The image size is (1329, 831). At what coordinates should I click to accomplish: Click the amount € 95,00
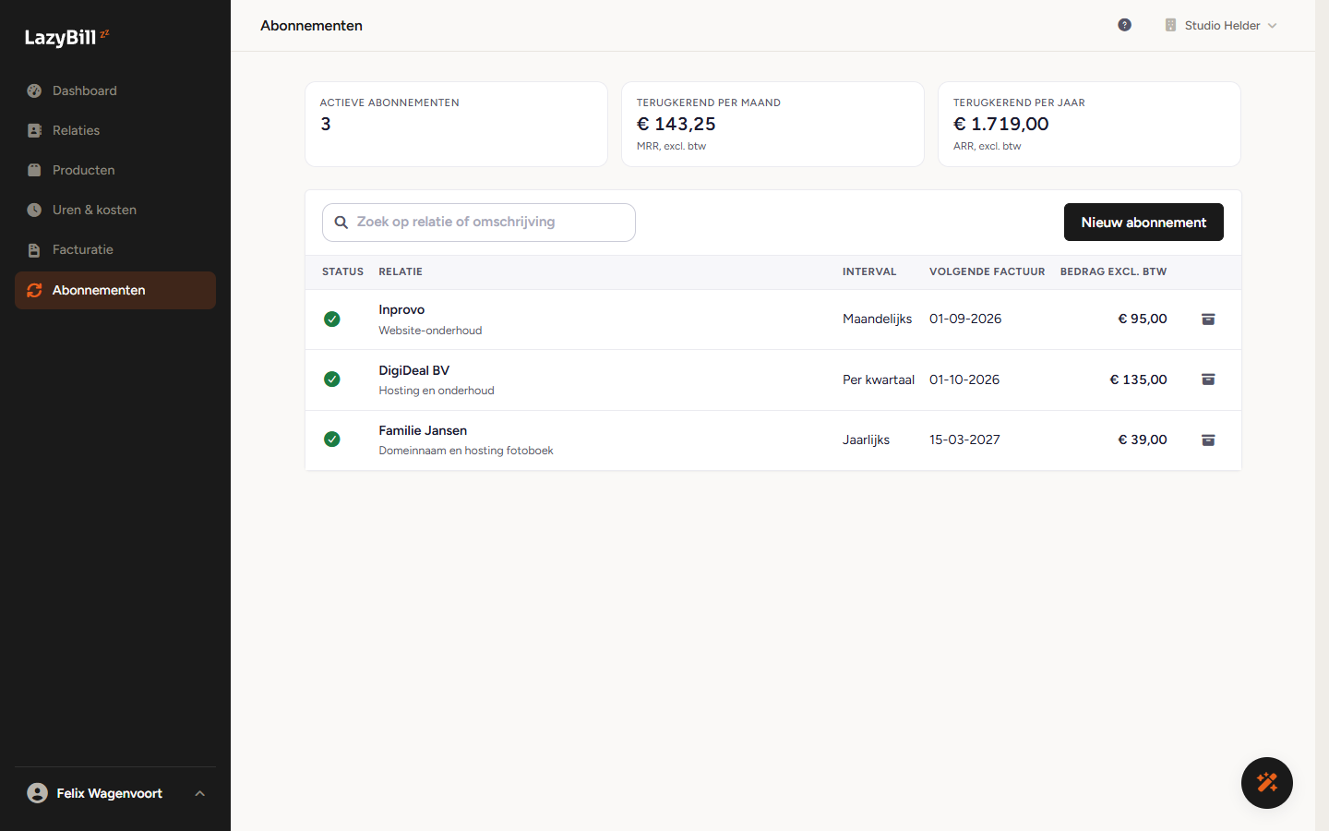click(1143, 319)
